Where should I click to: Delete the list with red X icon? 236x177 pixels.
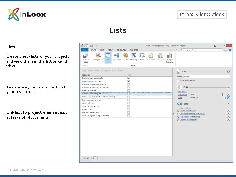229,72
